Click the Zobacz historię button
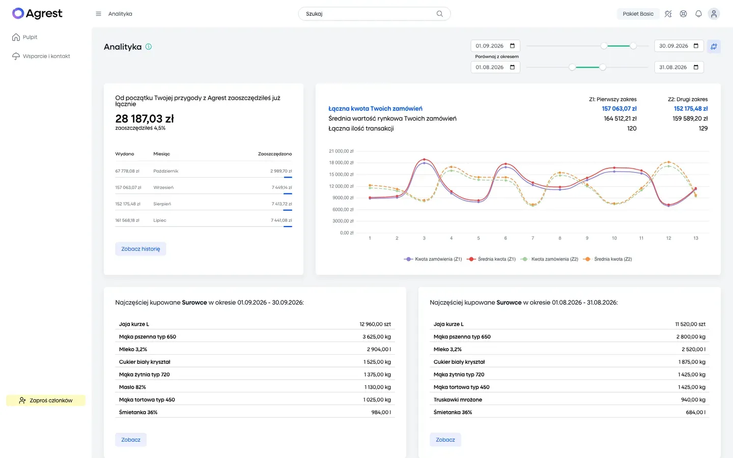 140,249
